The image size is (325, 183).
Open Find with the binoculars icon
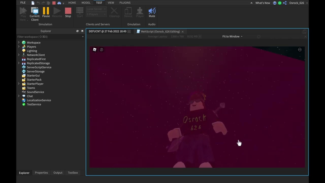[59, 3]
